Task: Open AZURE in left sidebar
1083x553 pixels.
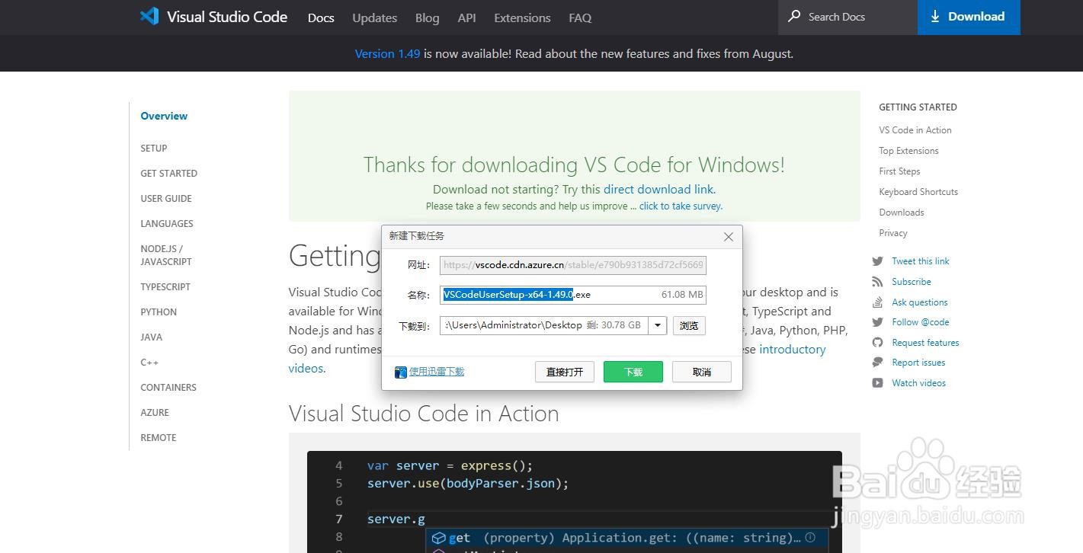Action: (x=155, y=412)
